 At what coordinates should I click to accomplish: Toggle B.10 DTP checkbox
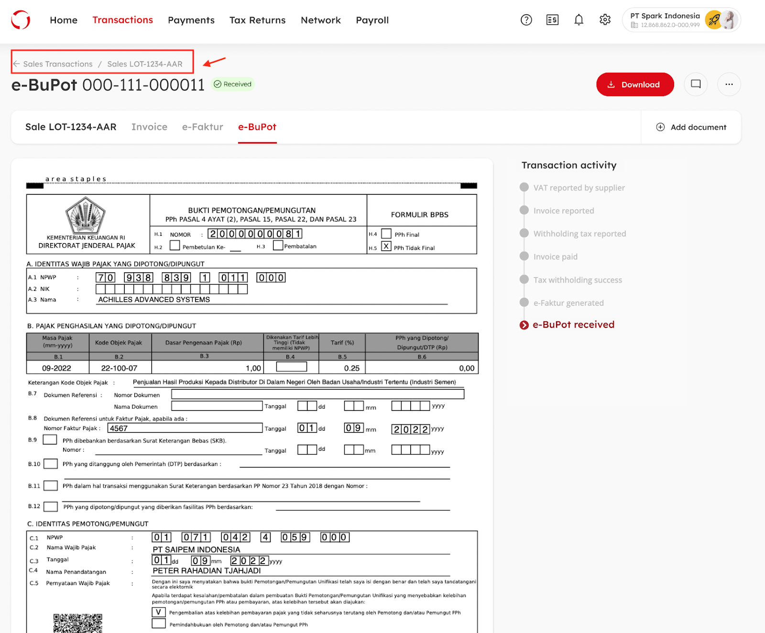51,464
